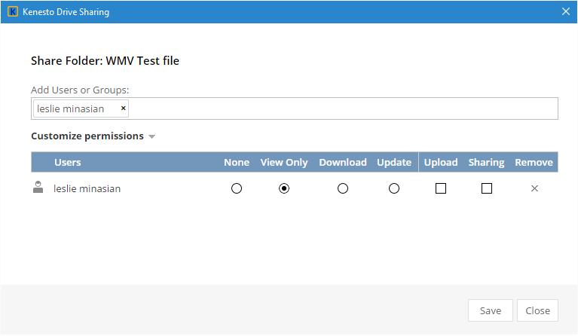This screenshot has width=578, height=336.
Task: Enable Upload checkbox for leslie minasian
Action: coord(441,188)
